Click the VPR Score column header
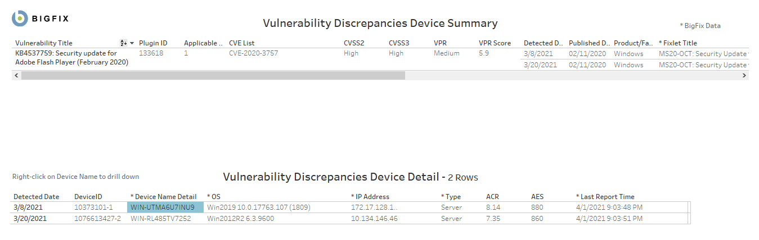The image size is (759, 240). tap(495, 43)
